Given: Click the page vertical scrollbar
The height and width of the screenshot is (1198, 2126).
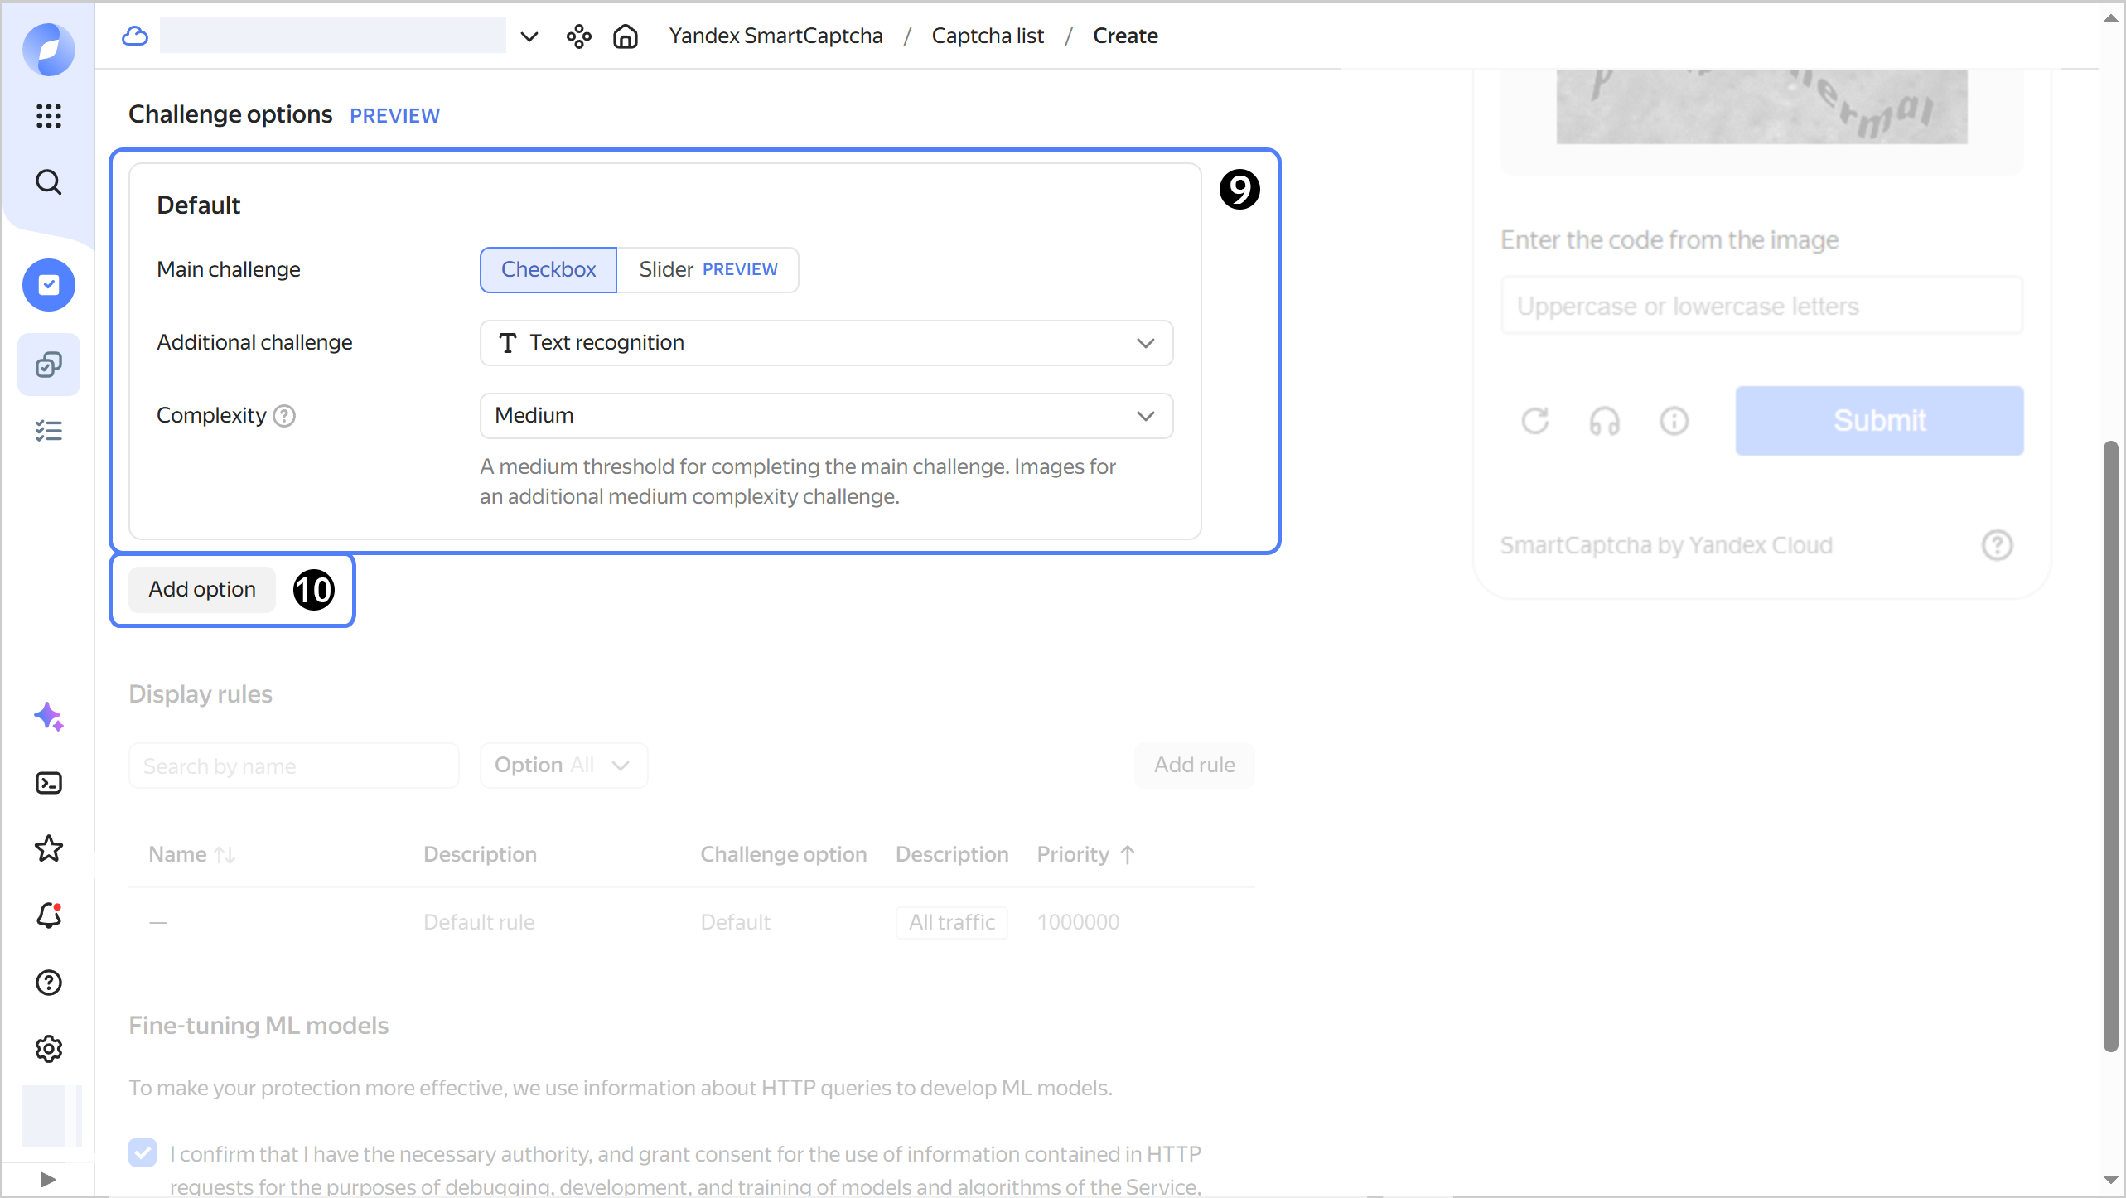Looking at the screenshot, I should click(x=2110, y=746).
